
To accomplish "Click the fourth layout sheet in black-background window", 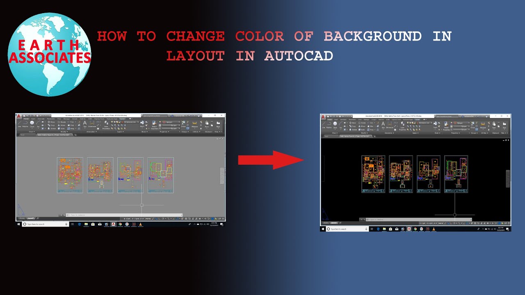I will point(456,174).
